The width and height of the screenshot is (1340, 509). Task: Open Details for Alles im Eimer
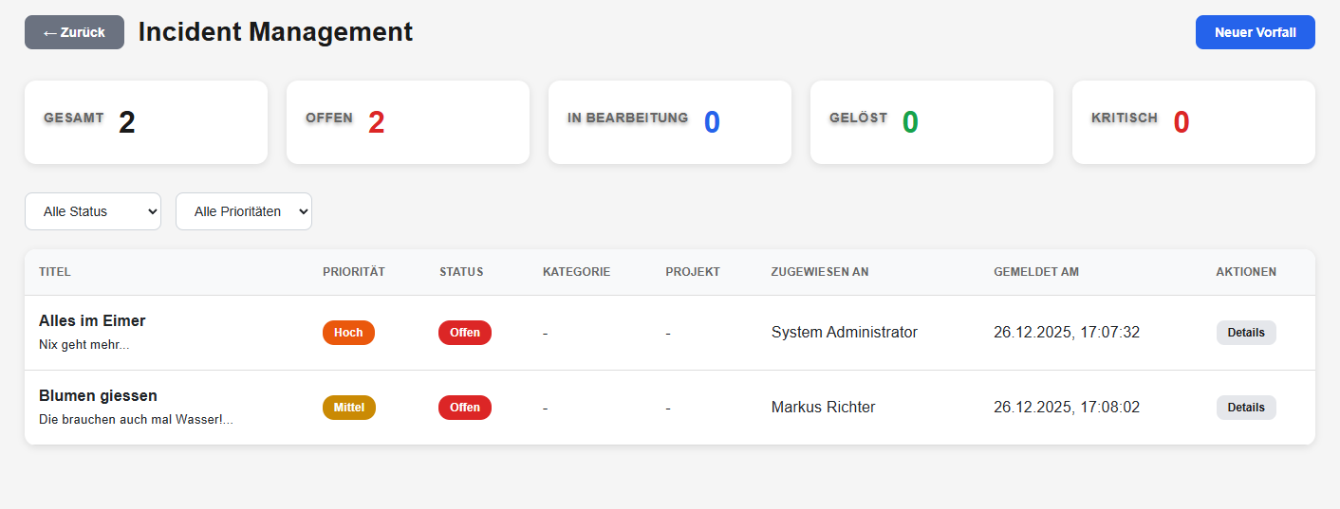(x=1246, y=333)
